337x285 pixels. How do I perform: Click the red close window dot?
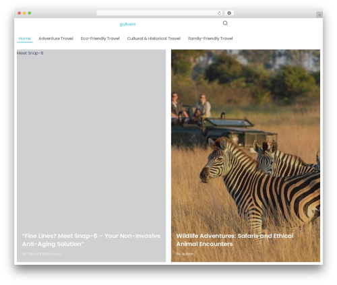20,13
